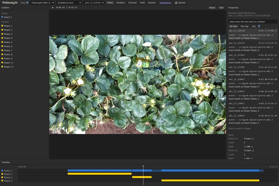Open result sm3_12_123903 at 0:02.83

(x=253, y=59)
